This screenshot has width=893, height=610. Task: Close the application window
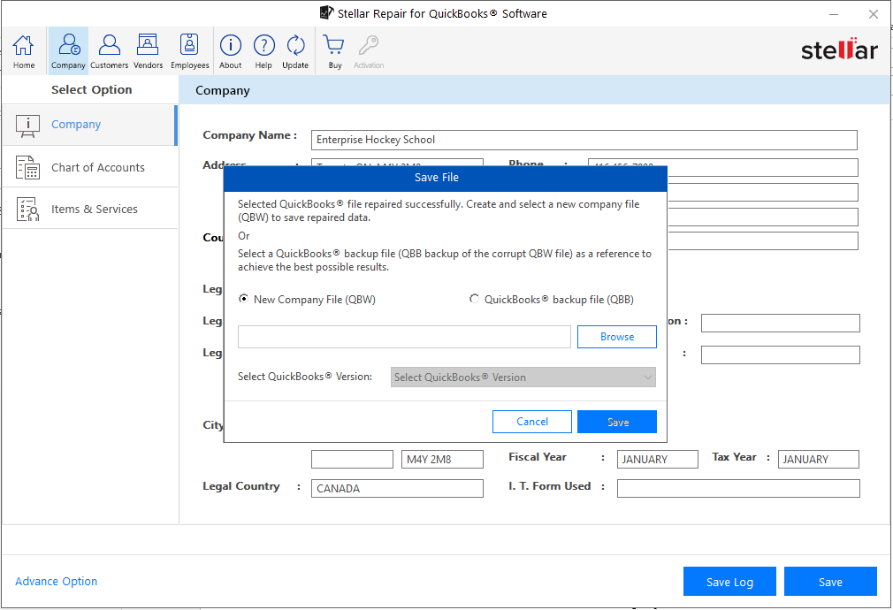point(873,14)
